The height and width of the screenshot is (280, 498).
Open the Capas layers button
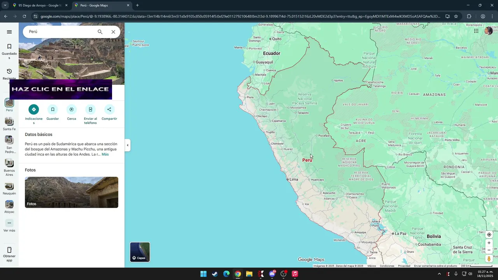[140, 252]
